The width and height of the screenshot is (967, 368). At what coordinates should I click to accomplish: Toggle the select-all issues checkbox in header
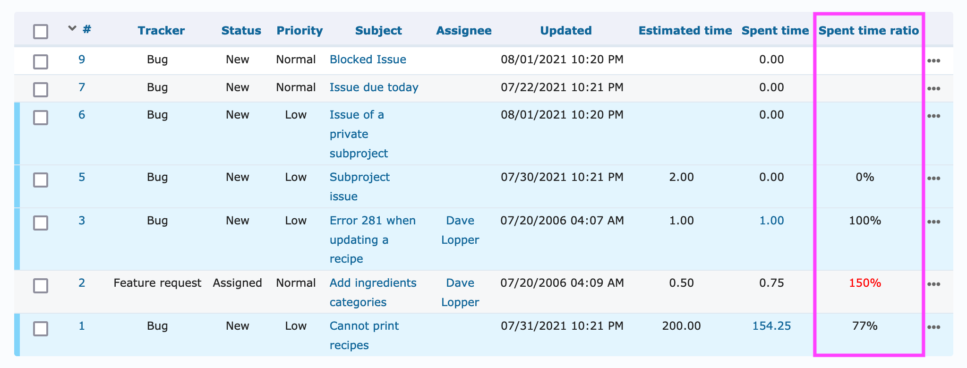coord(41,32)
